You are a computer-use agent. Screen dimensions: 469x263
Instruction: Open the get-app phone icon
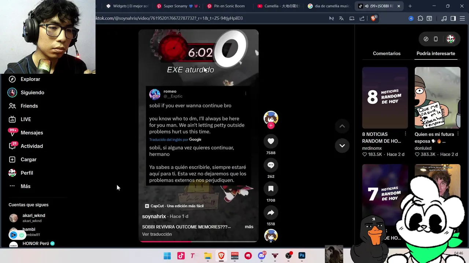click(x=436, y=39)
